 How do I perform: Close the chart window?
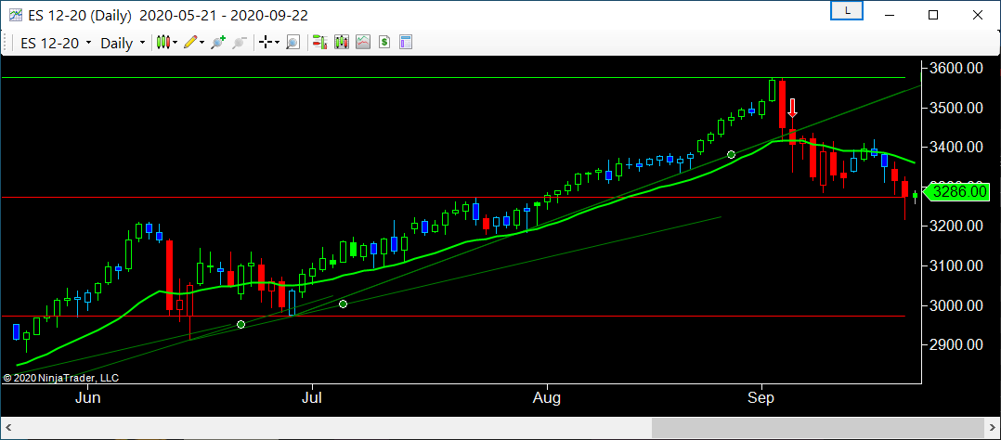(x=976, y=16)
